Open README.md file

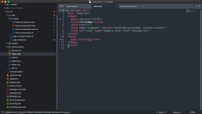click(15, 96)
